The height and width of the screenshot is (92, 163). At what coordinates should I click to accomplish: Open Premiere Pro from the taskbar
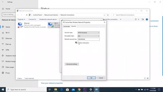(x=85, y=89)
